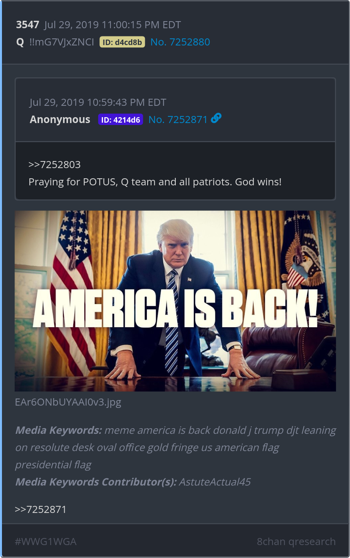Click the 'Praying for POTUS' quoted text
Screen dimensions: 350x558
tap(155, 182)
